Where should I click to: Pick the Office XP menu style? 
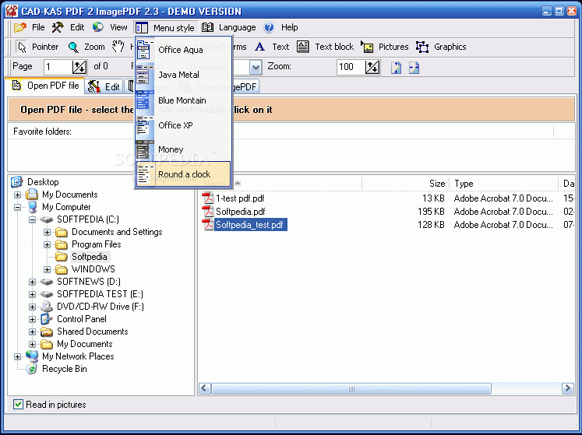[x=184, y=125]
